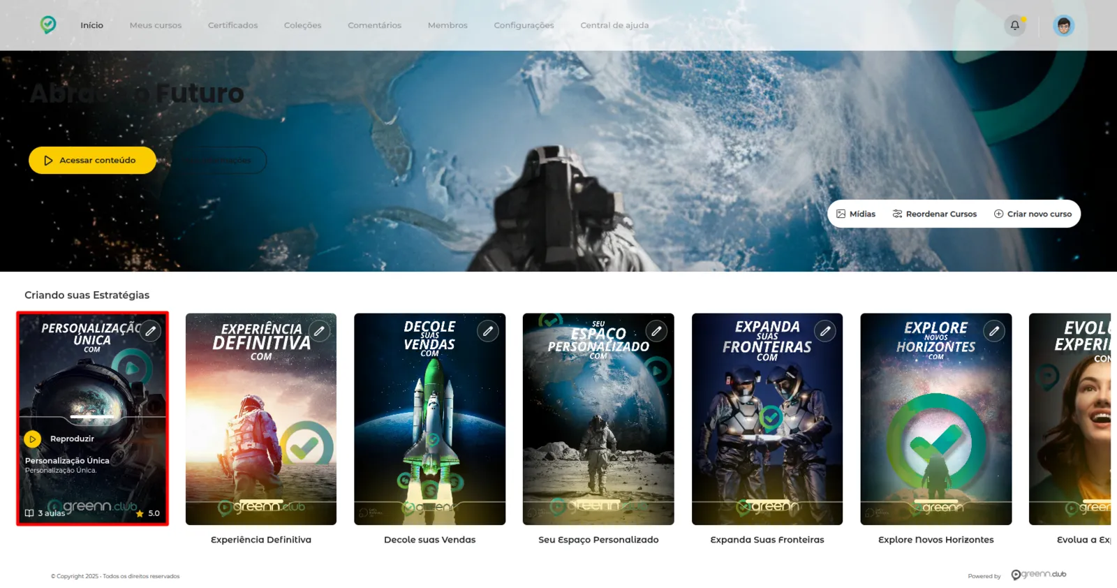This screenshot has height=588, width=1117.
Task: Go to the Início tab
Action: coord(91,25)
